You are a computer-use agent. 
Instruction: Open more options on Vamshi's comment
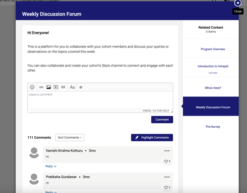167,151
